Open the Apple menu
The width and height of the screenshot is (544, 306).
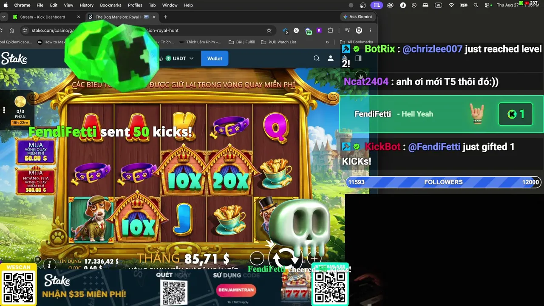coord(6,5)
